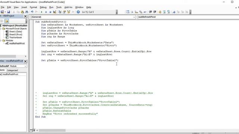The width and height of the screenshot is (239, 134).
Task: Open the Format menu
Action: pyautogui.click(x=33, y=7)
